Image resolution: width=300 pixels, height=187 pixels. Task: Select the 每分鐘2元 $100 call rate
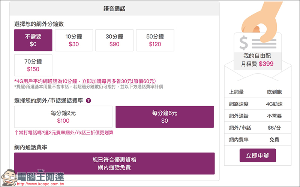tap(63, 117)
